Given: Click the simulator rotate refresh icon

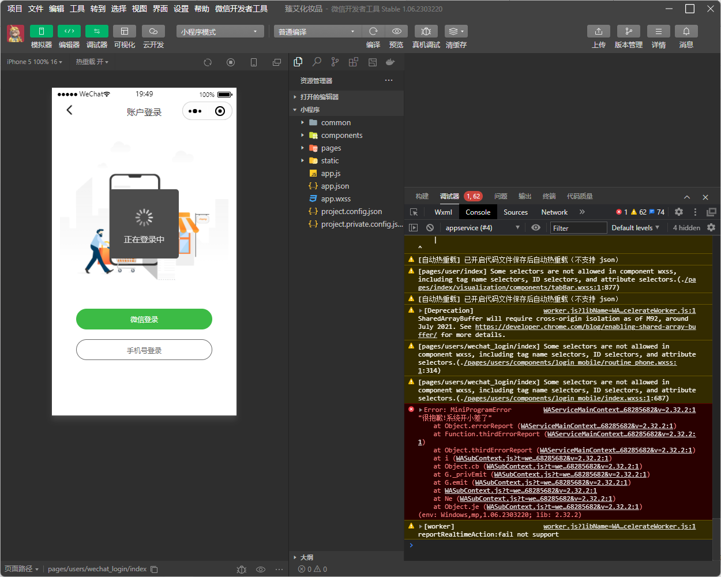Looking at the screenshot, I should 208,62.
